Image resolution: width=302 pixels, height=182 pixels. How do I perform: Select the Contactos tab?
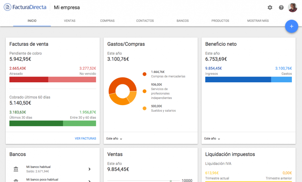point(145,21)
